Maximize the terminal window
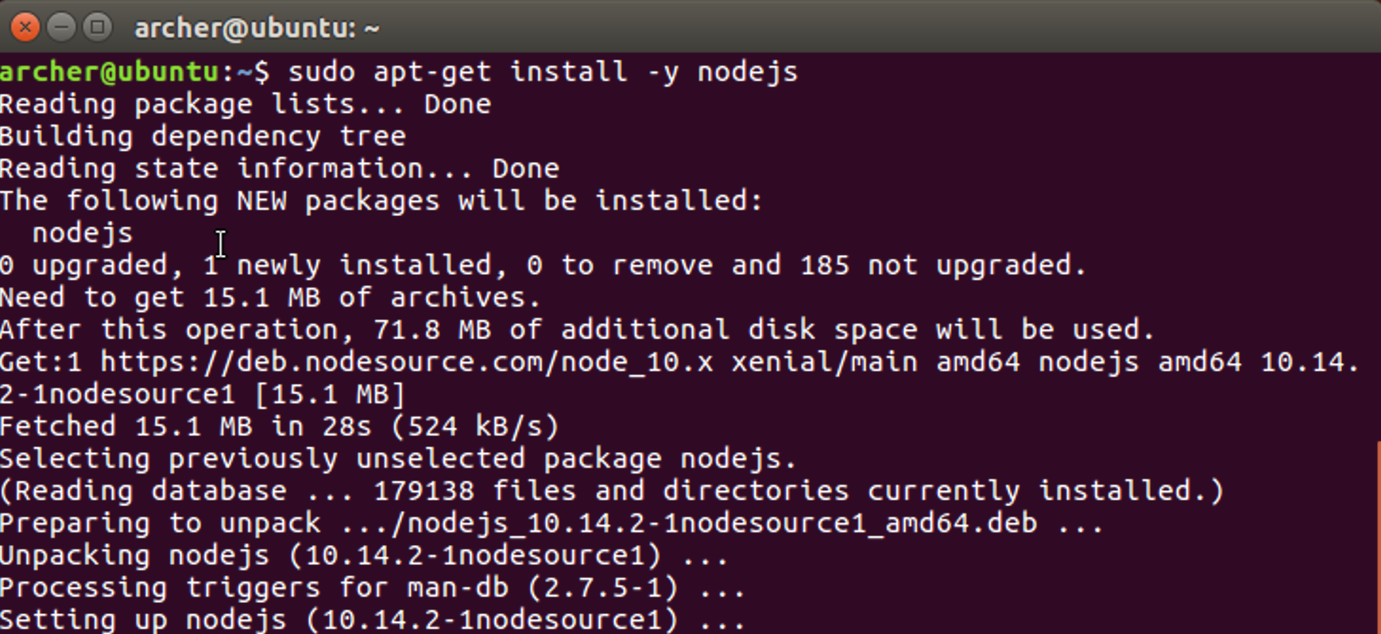 pyautogui.click(x=98, y=28)
